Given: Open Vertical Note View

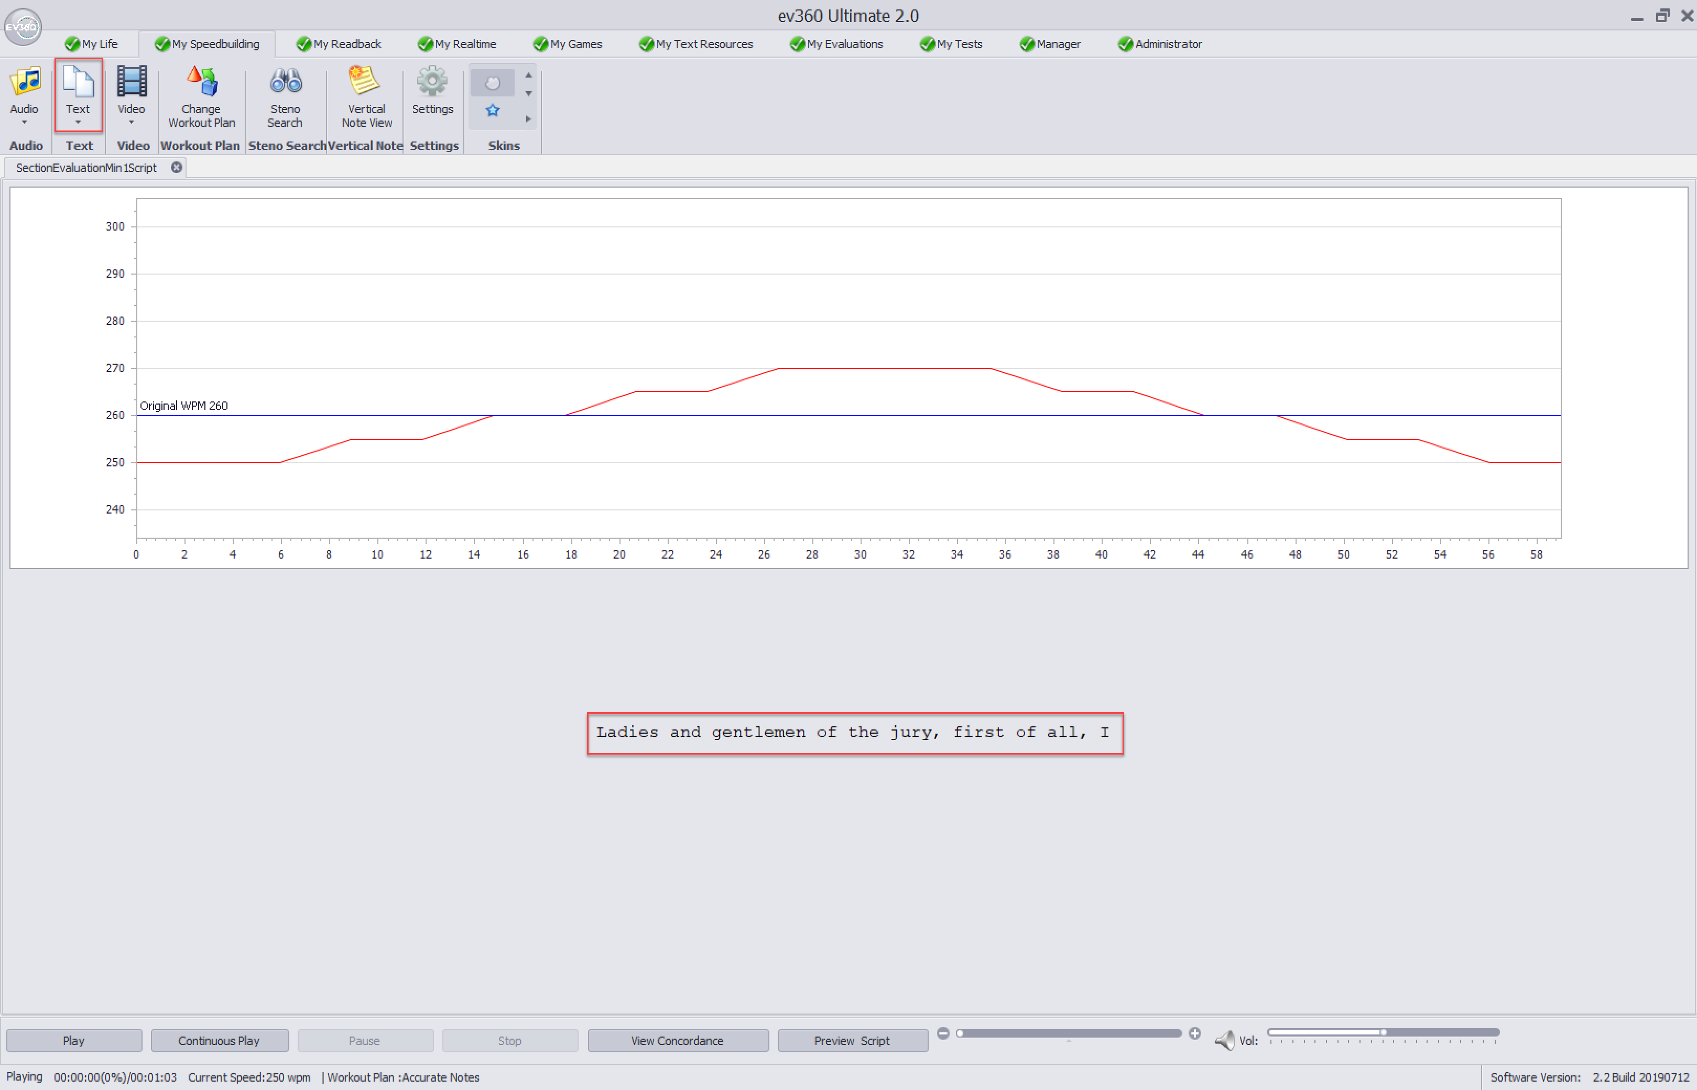Looking at the screenshot, I should (366, 97).
